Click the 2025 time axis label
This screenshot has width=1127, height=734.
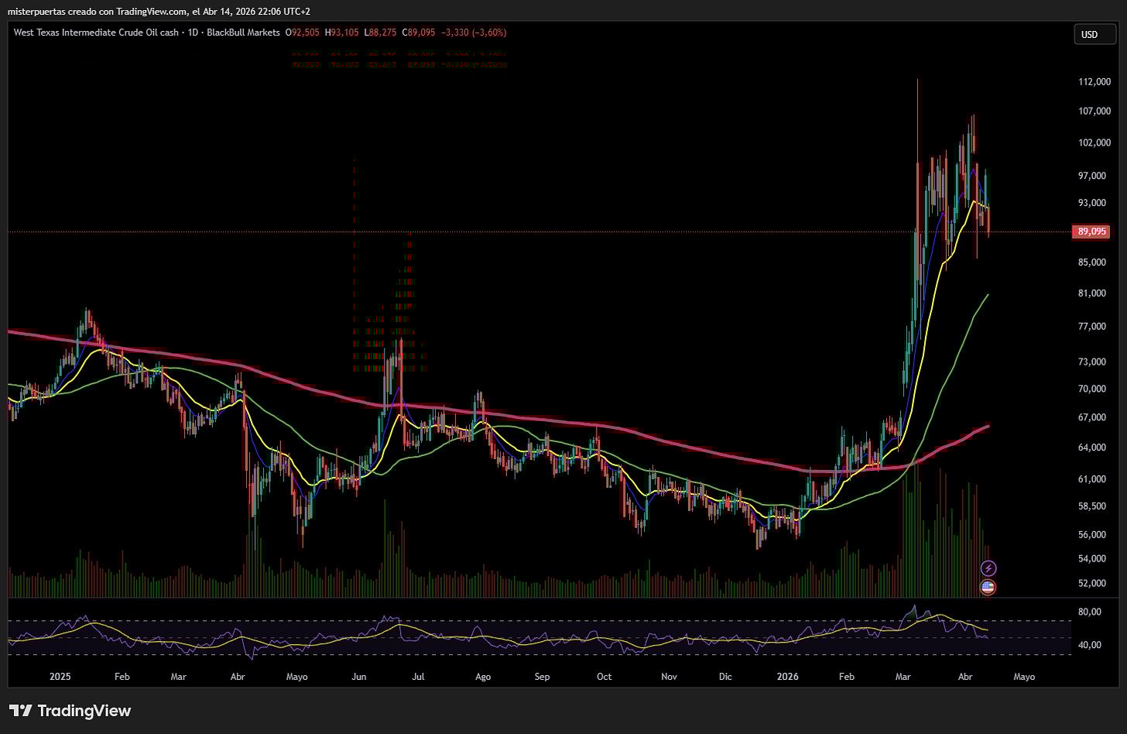(60, 677)
